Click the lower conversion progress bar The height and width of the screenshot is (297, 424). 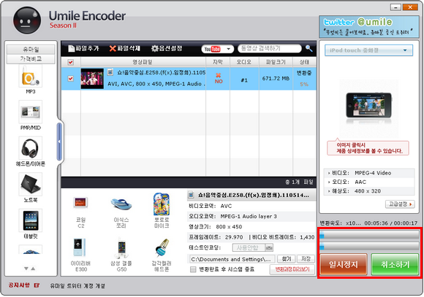(369, 246)
